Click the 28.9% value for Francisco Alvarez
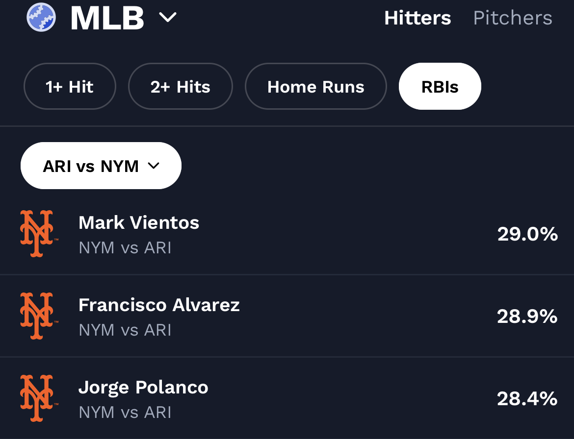This screenshot has width=574, height=439. tap(527, 316)
